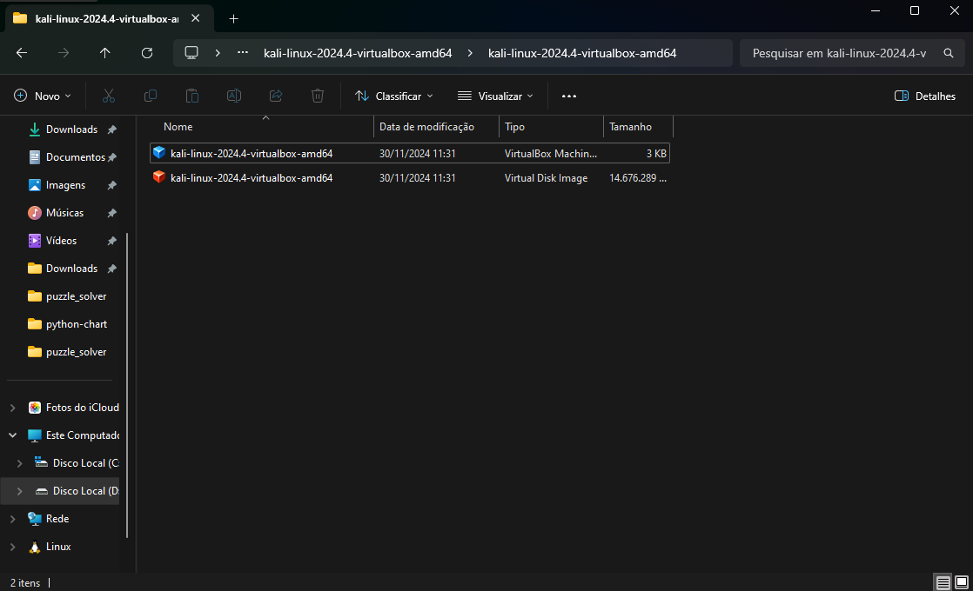Click the forward navigation arrow
973x591 pixels.
[64, 53]
